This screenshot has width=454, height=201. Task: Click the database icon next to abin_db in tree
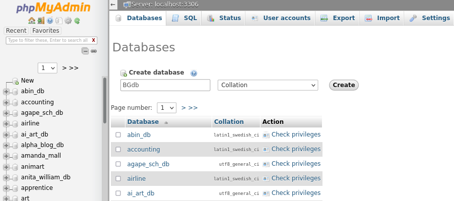(15, 92)
